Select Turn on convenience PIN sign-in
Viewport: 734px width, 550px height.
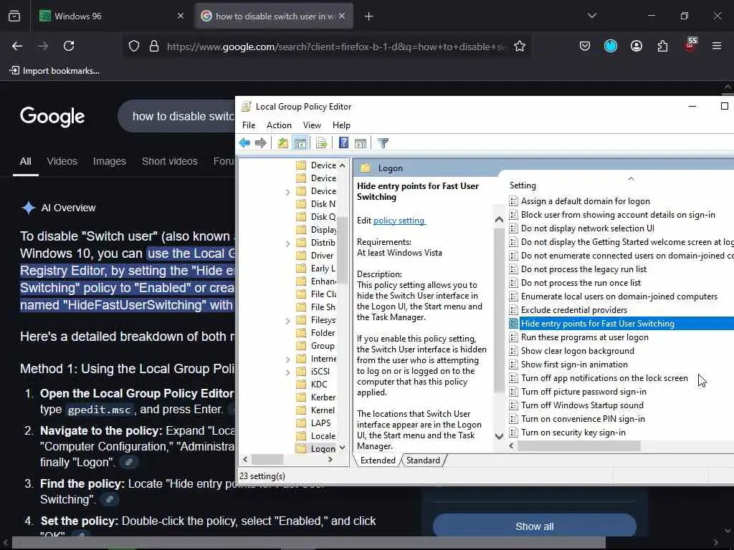[x=583, y=418]
